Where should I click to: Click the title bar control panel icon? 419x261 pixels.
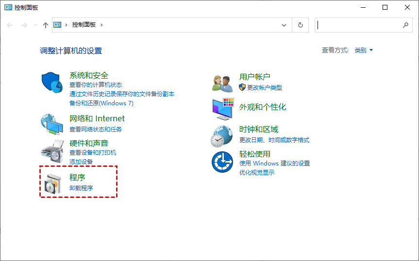pyautogui.click(x=8, y=7)
